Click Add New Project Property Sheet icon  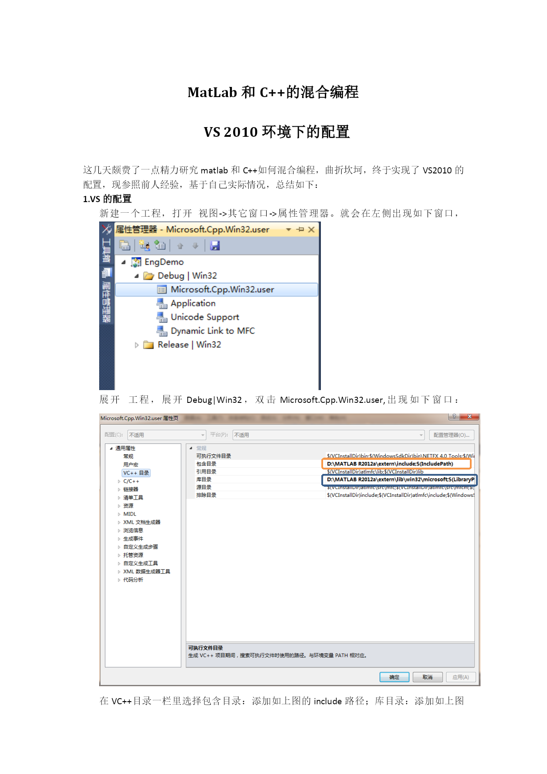pos(144,245)
